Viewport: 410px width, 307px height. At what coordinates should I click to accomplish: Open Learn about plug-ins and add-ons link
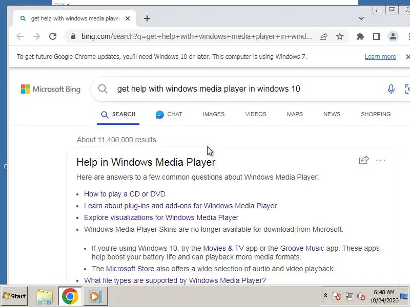[x=180, y=206]
